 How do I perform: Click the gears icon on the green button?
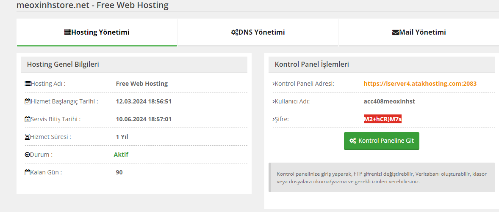(352, 141)
